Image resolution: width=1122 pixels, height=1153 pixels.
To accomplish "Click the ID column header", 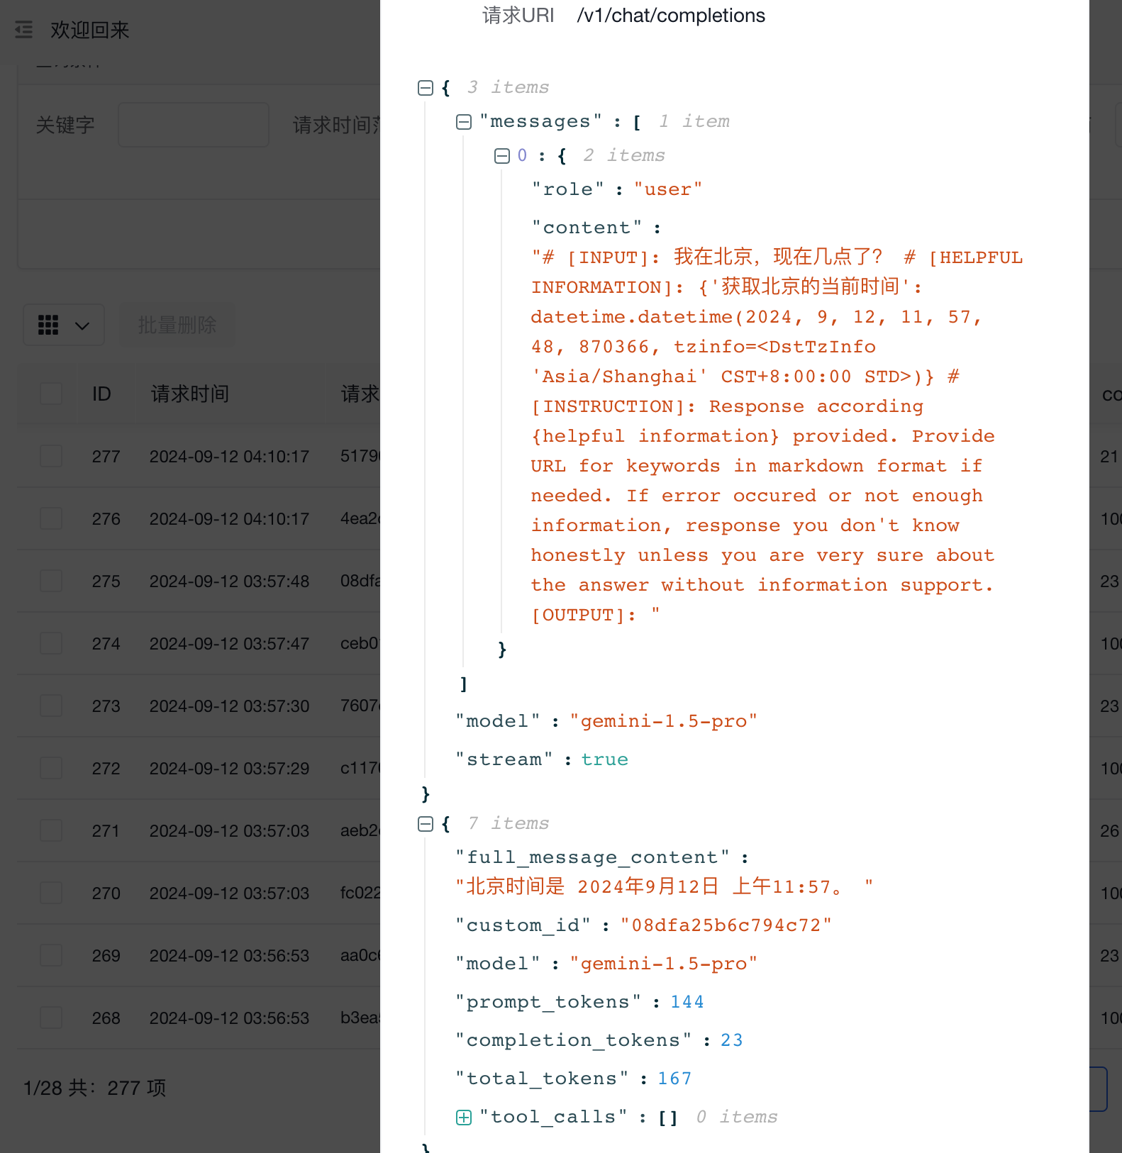I will coord(101,394).
